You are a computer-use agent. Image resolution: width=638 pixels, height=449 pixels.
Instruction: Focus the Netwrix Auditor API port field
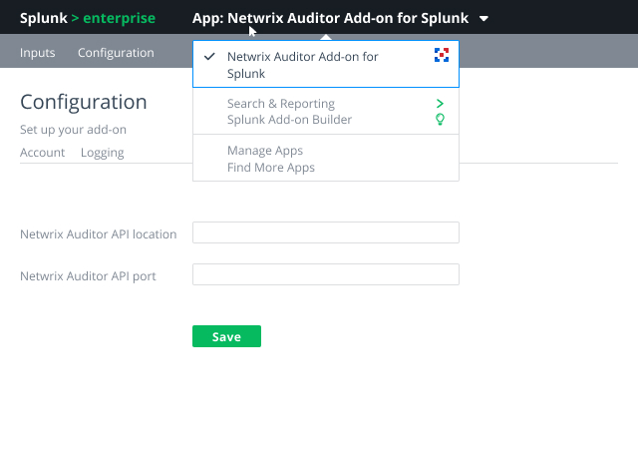tap(326, 274)
